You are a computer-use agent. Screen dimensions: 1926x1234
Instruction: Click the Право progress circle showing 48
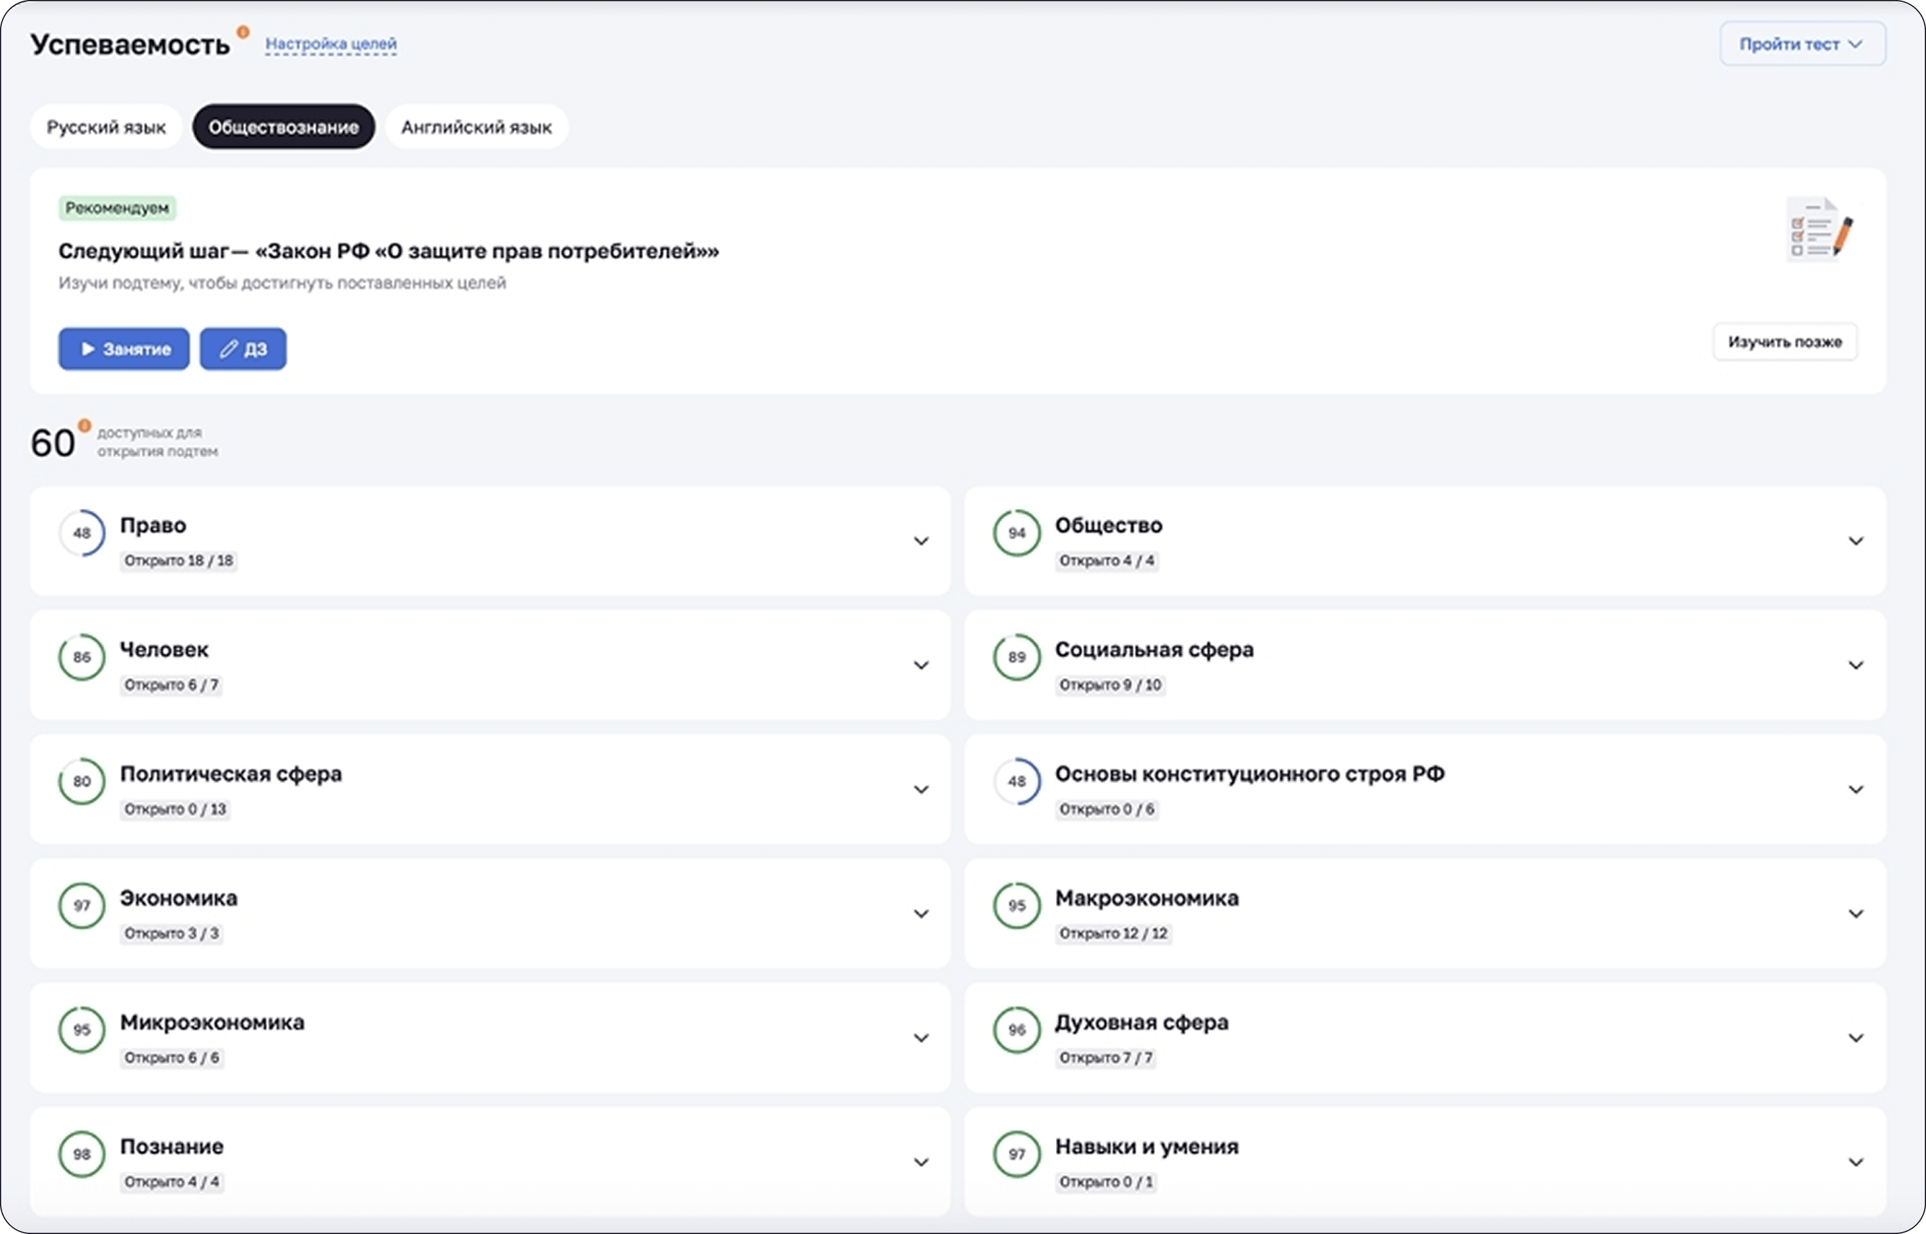(82, 533)
